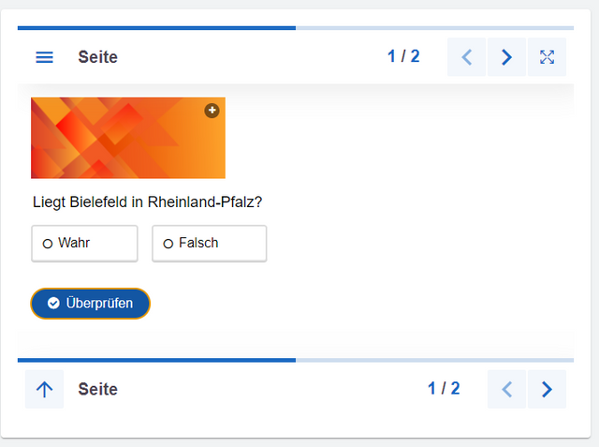Toggle fullscreen mode icon
Viewport: 599px width, 447px height.
(547, 57)
